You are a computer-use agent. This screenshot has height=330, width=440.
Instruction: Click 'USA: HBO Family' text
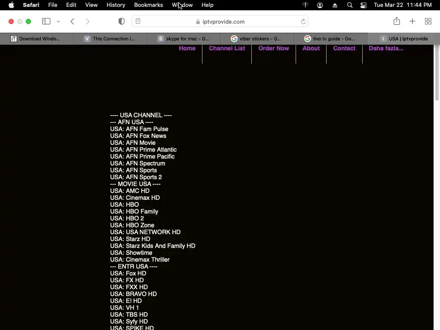tap(134, 211)
